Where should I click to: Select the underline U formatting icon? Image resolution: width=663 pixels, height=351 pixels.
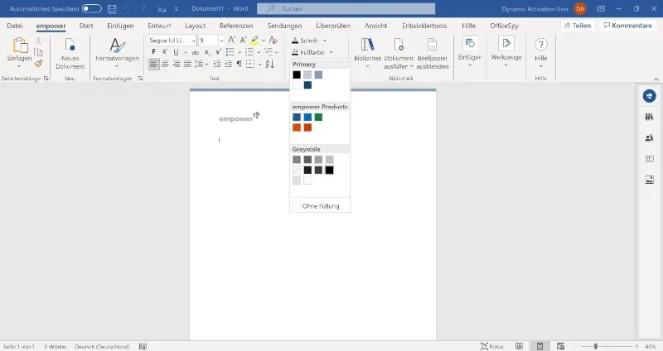tap(176, 52)
